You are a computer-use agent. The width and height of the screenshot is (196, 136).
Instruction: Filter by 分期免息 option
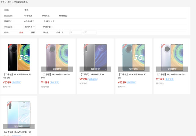[46, 16]
